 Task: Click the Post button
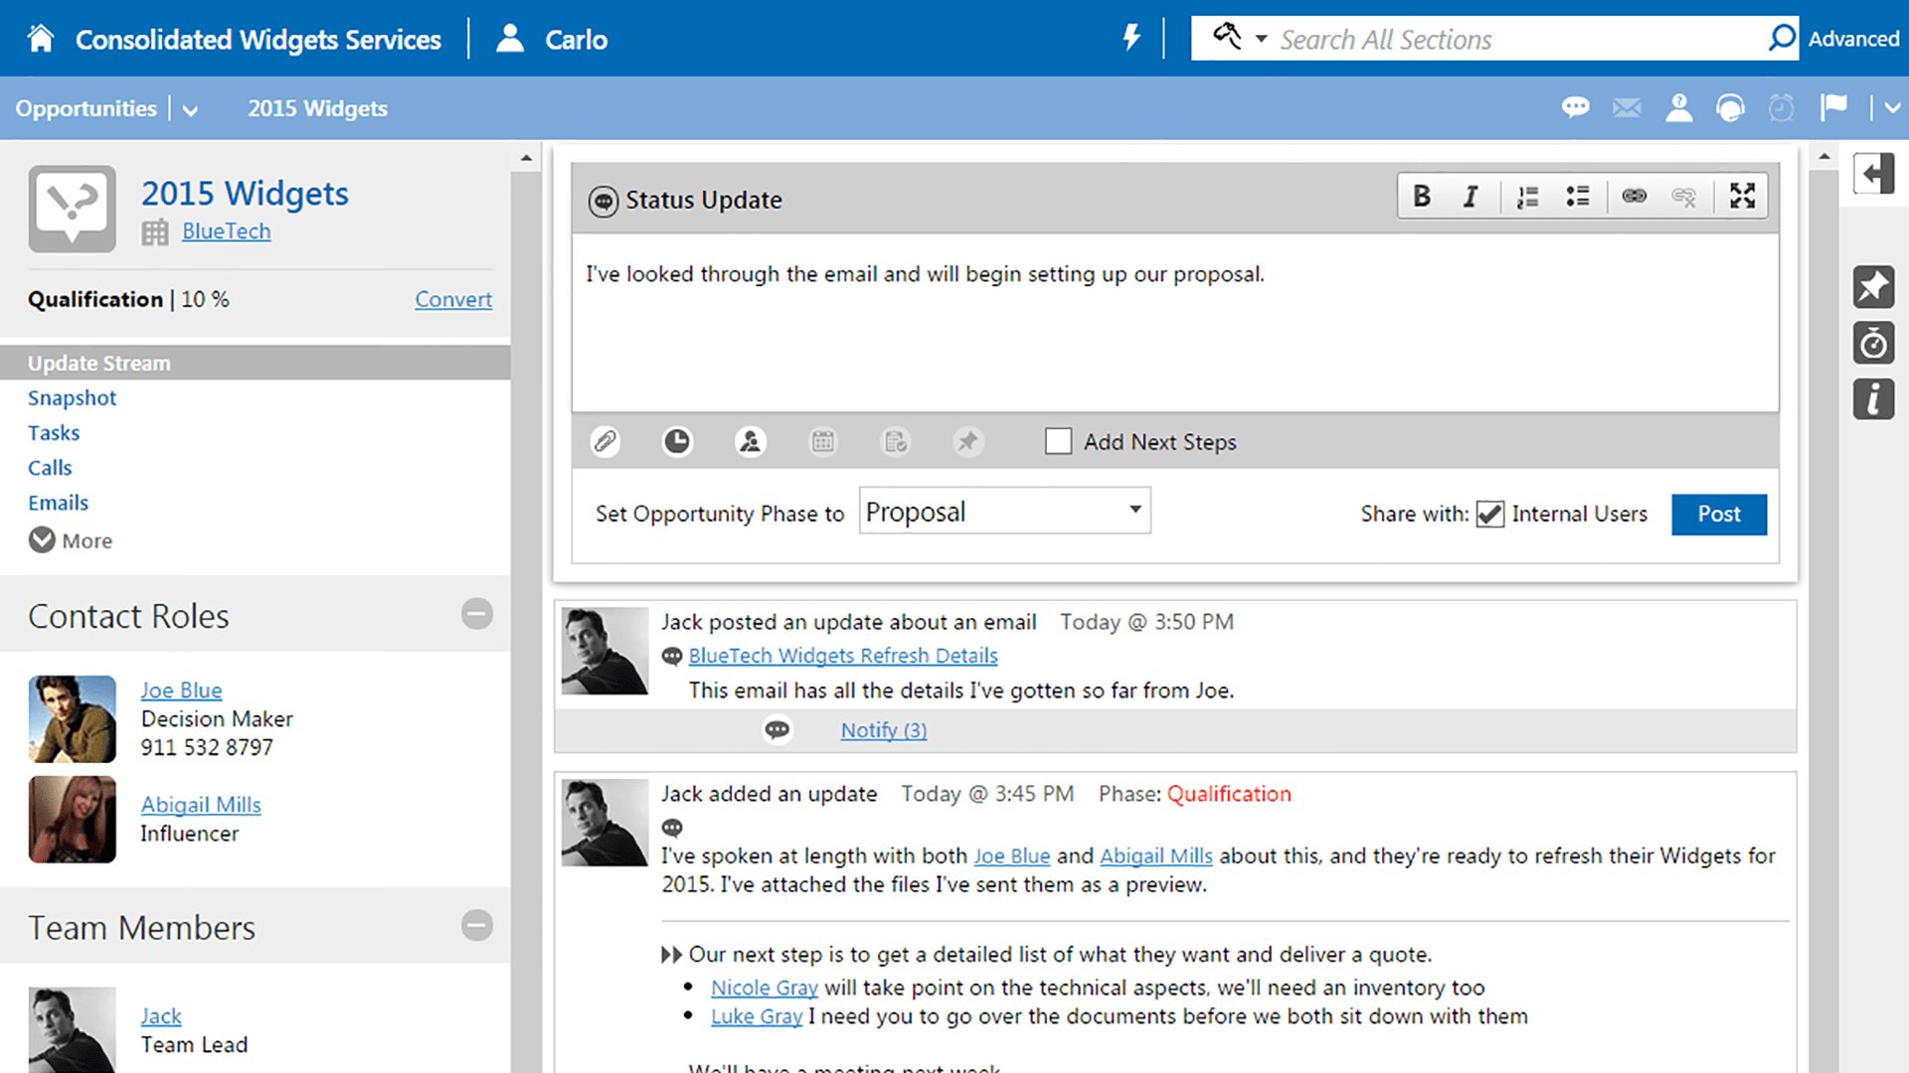(1718, 514)
